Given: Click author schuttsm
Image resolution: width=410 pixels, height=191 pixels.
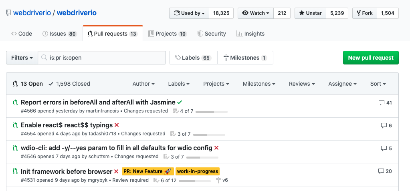Looking at the screenshot, I should coord(99,157).
